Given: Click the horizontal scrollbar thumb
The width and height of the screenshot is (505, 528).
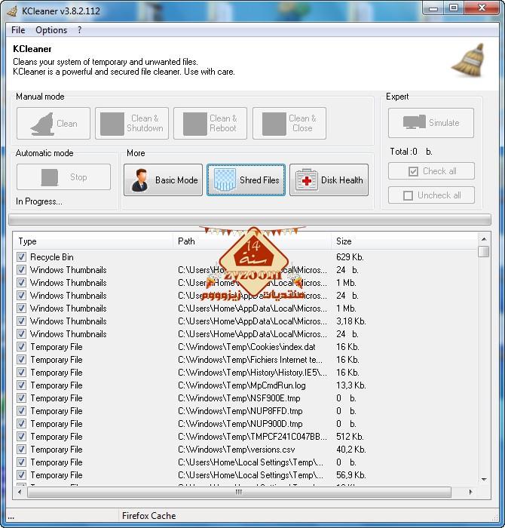Looking at the screenshot, I should tap(239, 492).
